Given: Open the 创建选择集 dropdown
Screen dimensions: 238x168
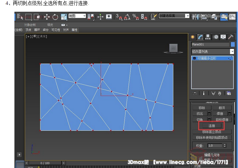Looking at the screenshot, I should point(174,16).
